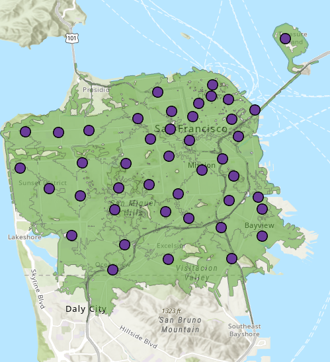Select the purple marker on Treasure Island
330x362 pixels.
[x=286, y=38]
